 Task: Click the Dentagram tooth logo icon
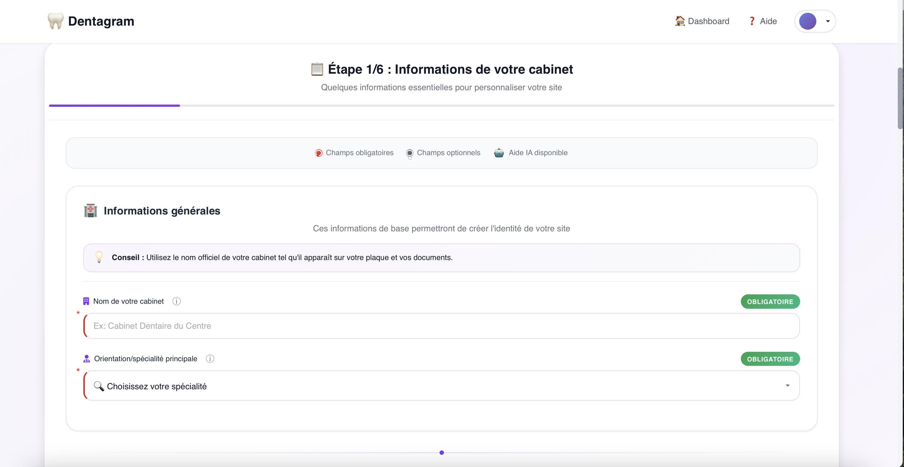click(55, 21)
